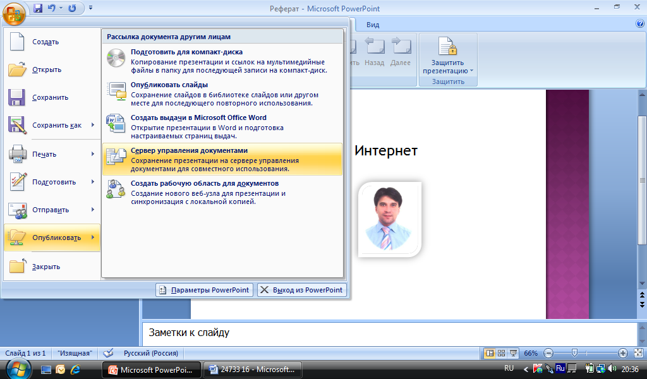
Task: Switch to the Вид ribbon tab
Action: click(x=373, y=25)
